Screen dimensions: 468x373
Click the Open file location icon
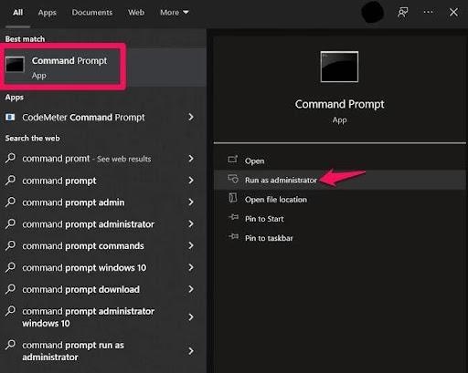click(233, 198)
